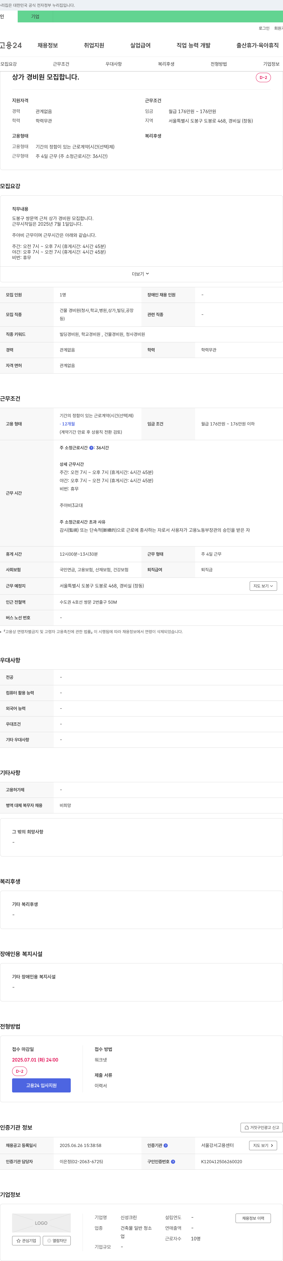Image resolution: width=283 pixels, height=1261 pixels.
Task: Click 국민연금, 고용보험, 산재보험, 건강보험 text
Action: [x=94, y=570]
